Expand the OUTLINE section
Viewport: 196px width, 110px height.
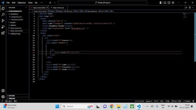[x=12, y=96]
